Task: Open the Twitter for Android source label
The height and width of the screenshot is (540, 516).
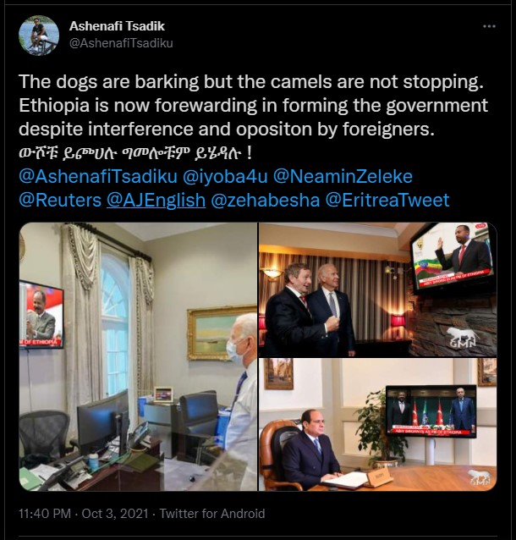Action: 212,514
